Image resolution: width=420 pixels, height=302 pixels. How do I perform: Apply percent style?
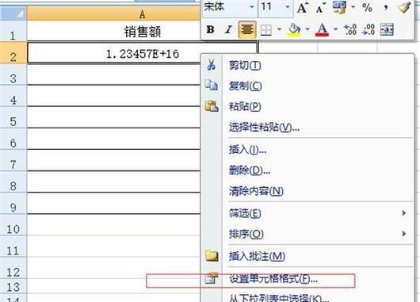(367, 7)
